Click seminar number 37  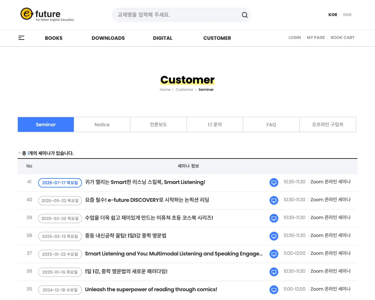[x=29, y=253]
